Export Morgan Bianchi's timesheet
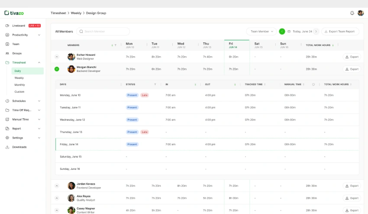The width and height of the screenshot is (368, 214). (352, 69)
